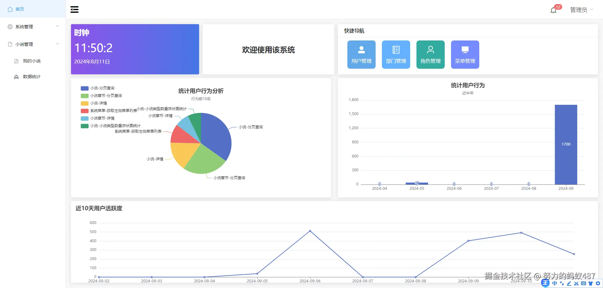The width and height of the screenshot is (603, 288).
Task: Click the tall 2024-09 bar labeled 1700
Action: [x=566, y=145]
